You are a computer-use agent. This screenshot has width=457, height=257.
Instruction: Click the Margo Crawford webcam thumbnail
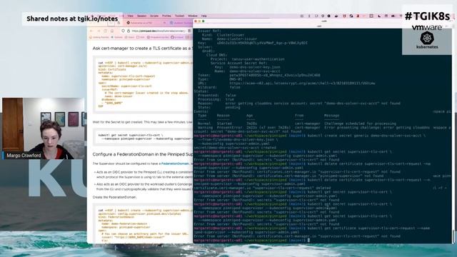[44, 128]
